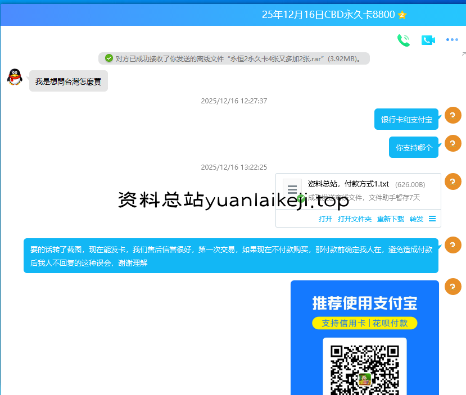Open the file actions hamburger menu on the card
Screen dimensions: 466x395
coord(432,219)
